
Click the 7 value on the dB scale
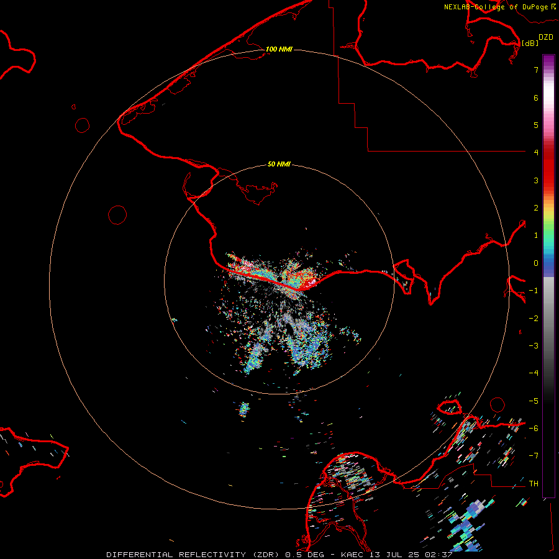tap(536, 70)
